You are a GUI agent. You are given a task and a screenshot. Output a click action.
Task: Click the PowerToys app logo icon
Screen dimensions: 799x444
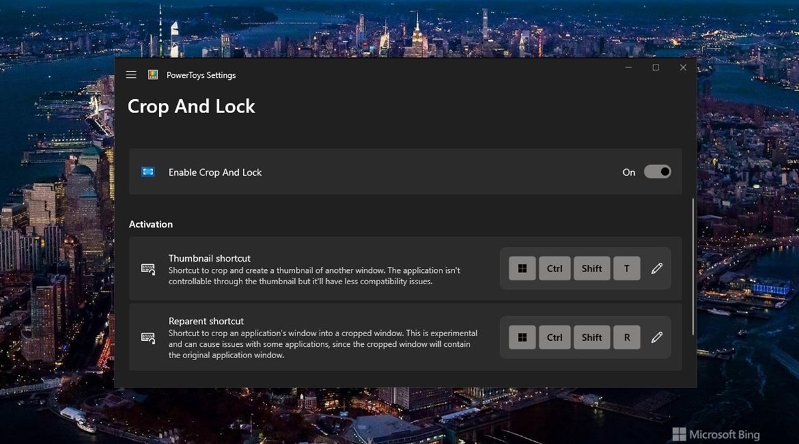click(x=153, y=75)
